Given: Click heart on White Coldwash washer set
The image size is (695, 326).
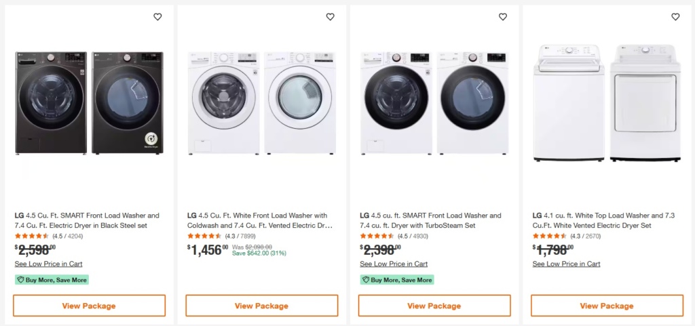Looking at the screenshot, I should point(331,17).
